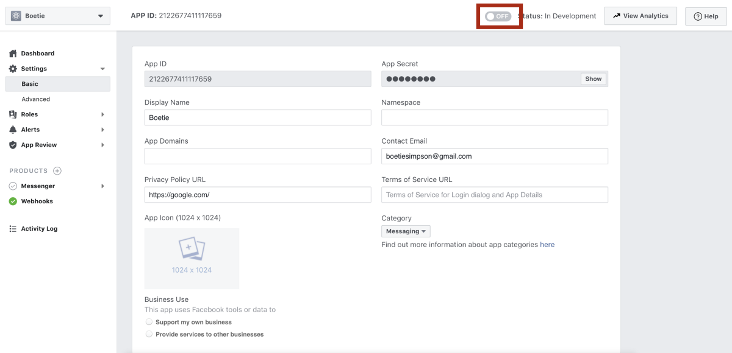Viewport: 732px width, 353px height.
Task: Go to Advanced settings
Action: coord(36,99)
